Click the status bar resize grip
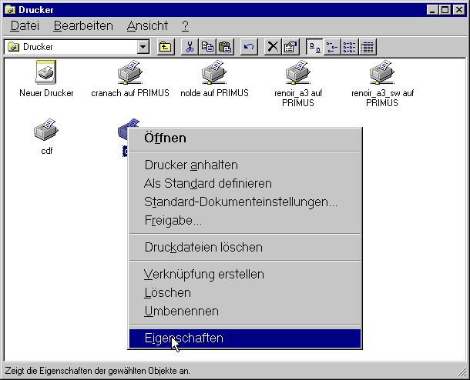Image resolution: width=470 pixels, height=380 pixels. point(462,372)
